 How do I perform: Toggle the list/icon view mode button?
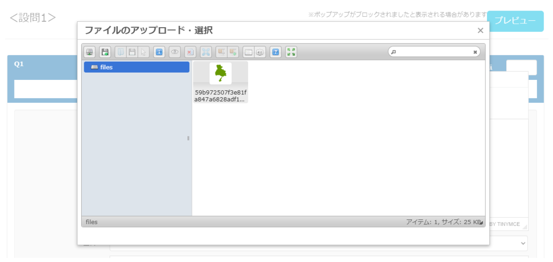click(248, 52)
